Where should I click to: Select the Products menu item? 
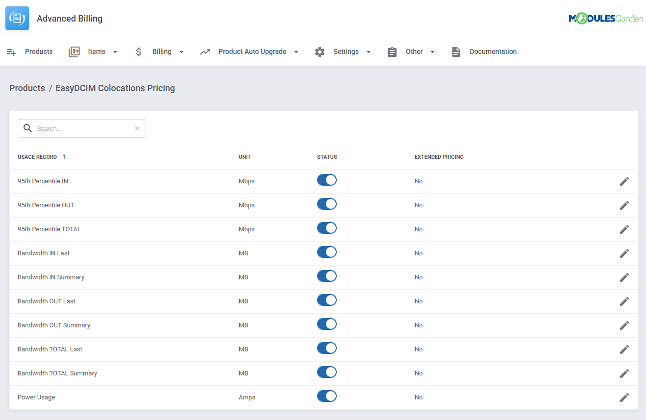(x=39, y=51)
